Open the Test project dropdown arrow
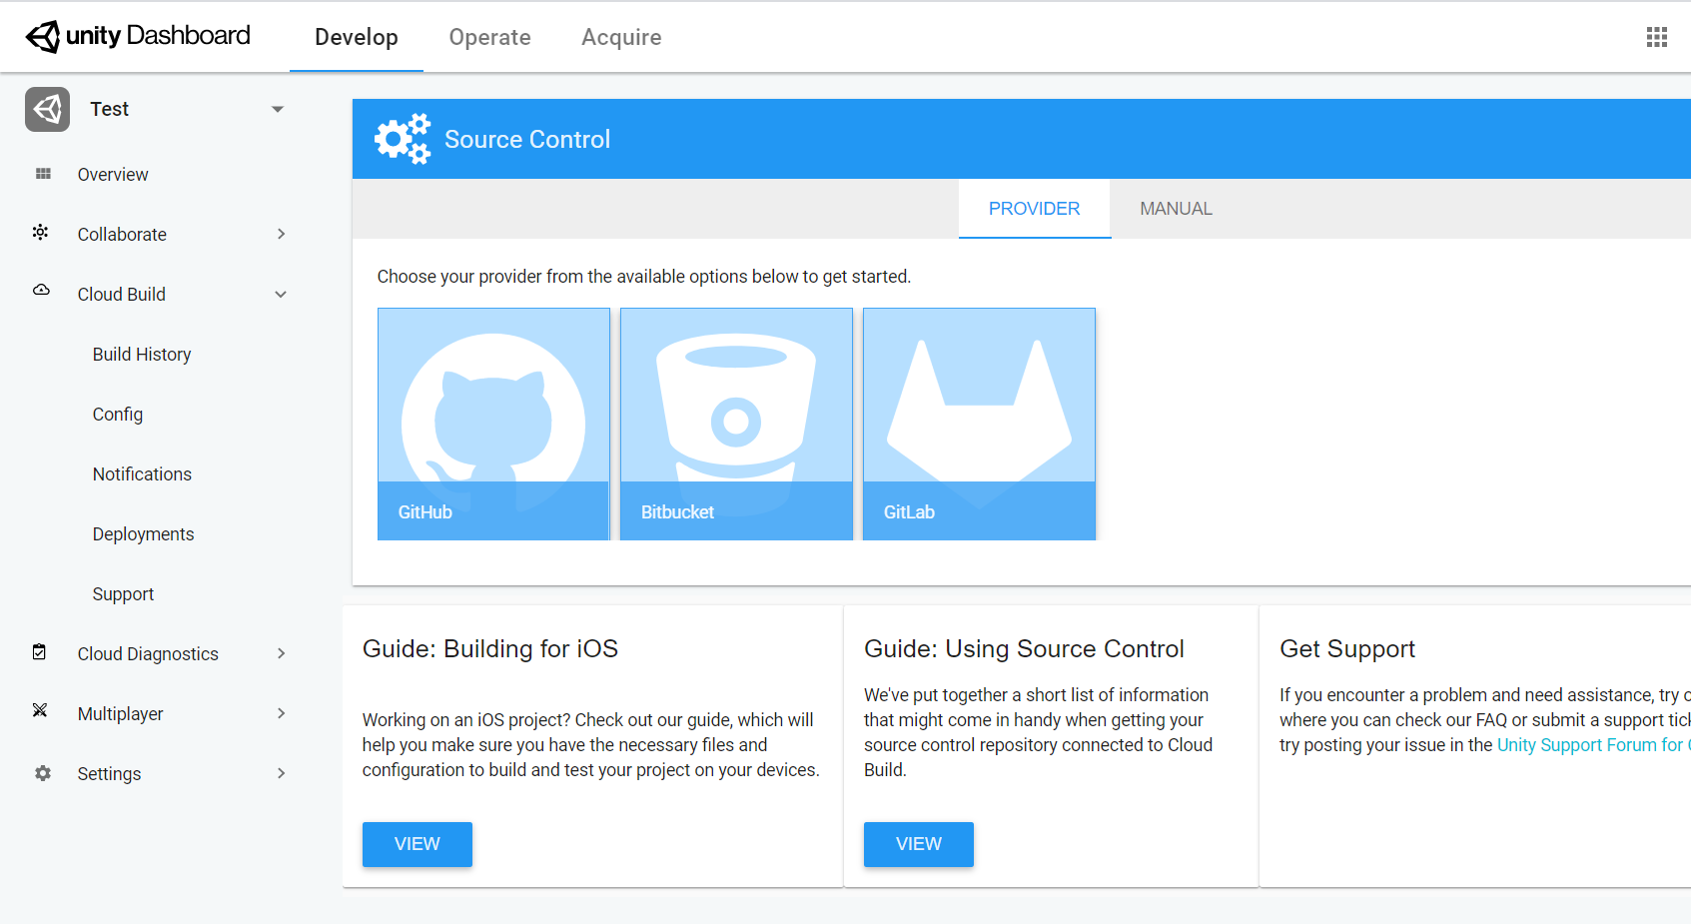This screenshot has width=1691, height=924. pyautogui.click(x=278, y=109)
